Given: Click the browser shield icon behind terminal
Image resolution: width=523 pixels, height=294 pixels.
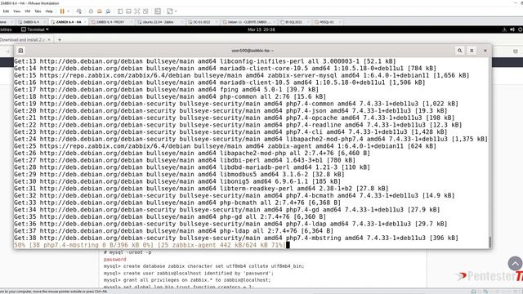Looking at the screenshot, I should point(516,51).
